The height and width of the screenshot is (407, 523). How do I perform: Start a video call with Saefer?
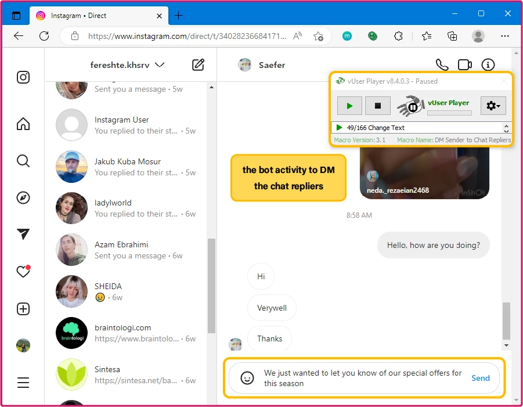coord(464,64)
